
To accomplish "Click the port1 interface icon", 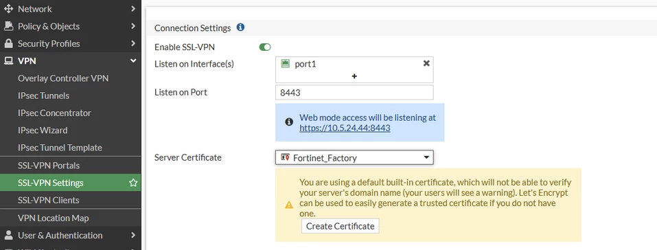I will (286, 64).
